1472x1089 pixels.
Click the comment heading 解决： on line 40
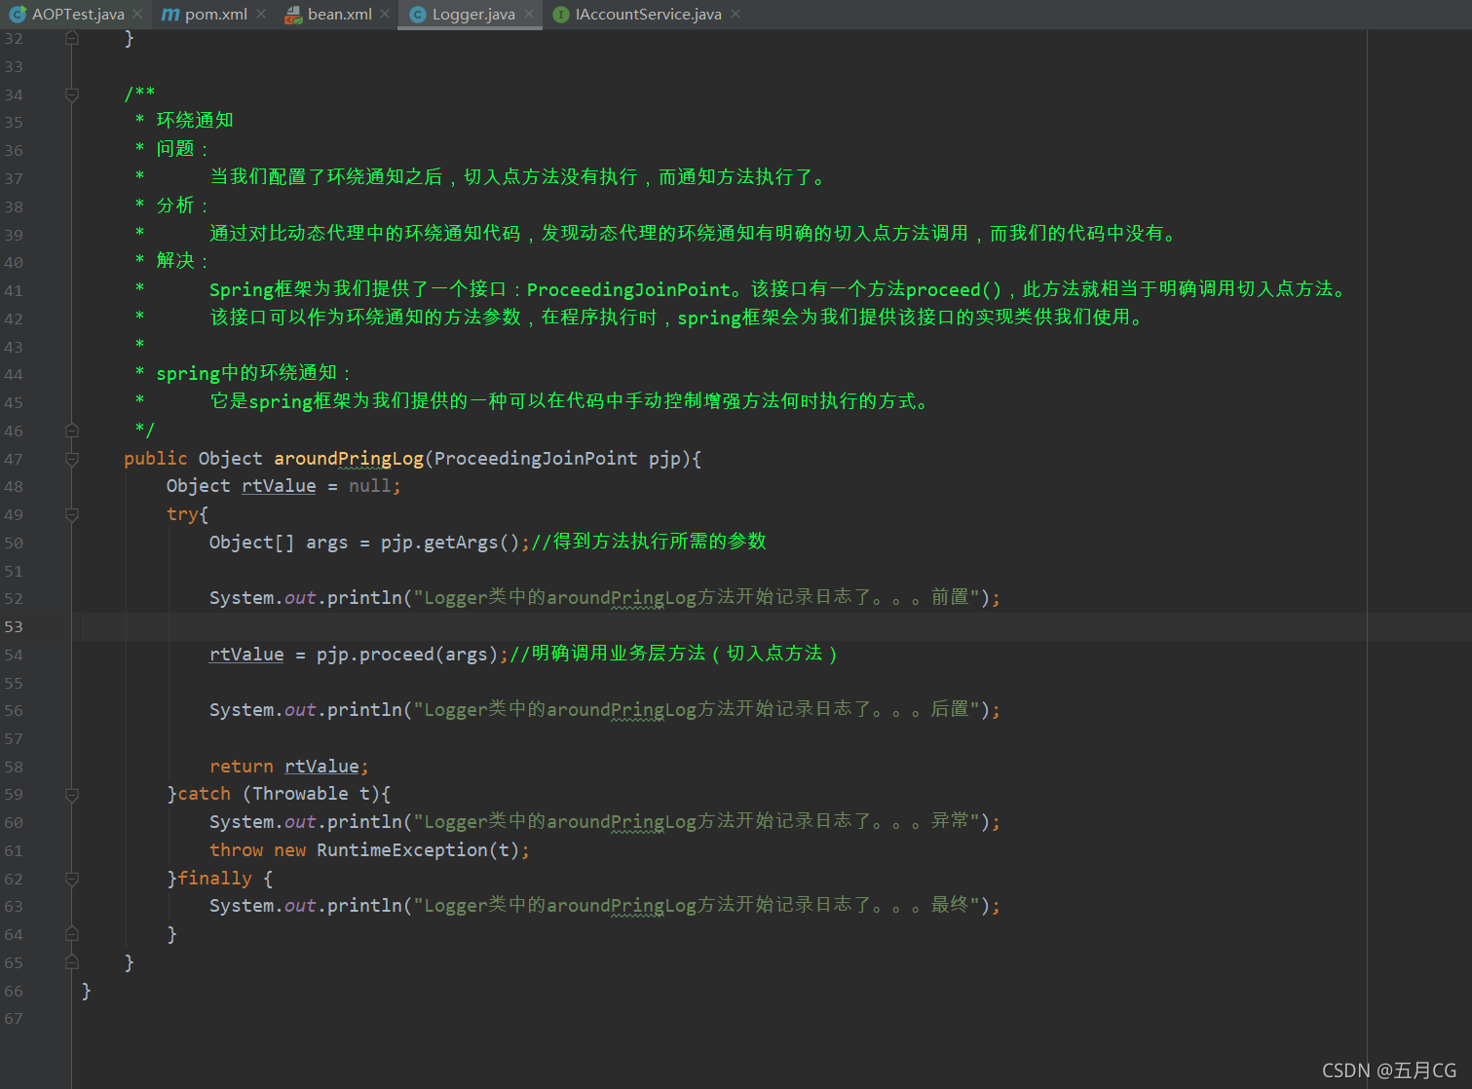(x=182, y=261)
